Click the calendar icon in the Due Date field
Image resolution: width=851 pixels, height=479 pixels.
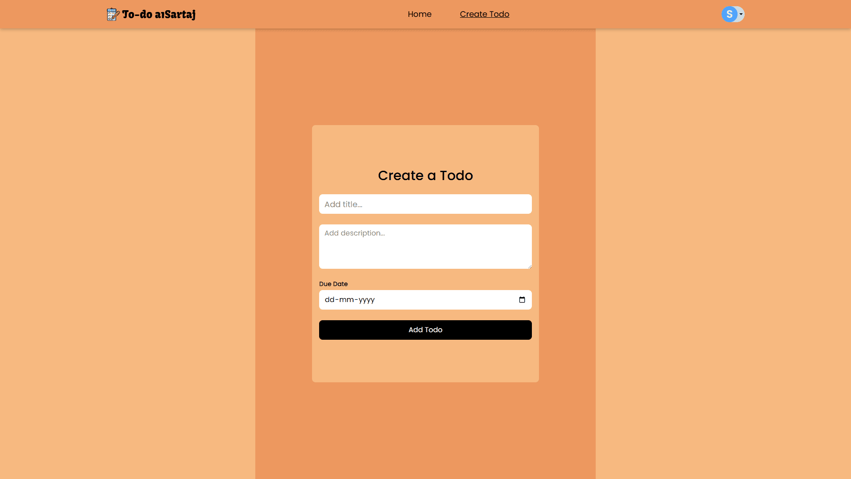(x=522, y=300)
